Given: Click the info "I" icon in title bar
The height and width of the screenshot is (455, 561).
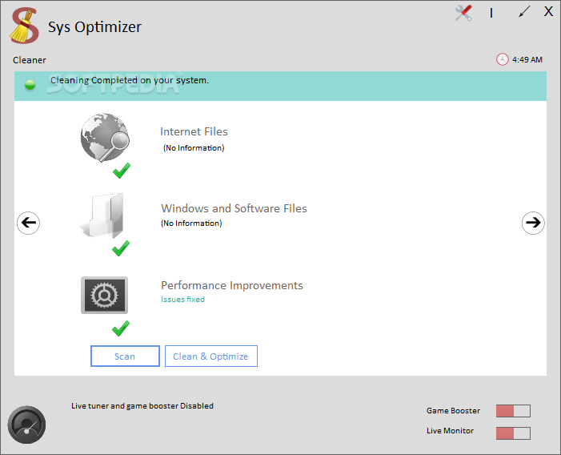Looking at the screenshot, I should [491, 14].
